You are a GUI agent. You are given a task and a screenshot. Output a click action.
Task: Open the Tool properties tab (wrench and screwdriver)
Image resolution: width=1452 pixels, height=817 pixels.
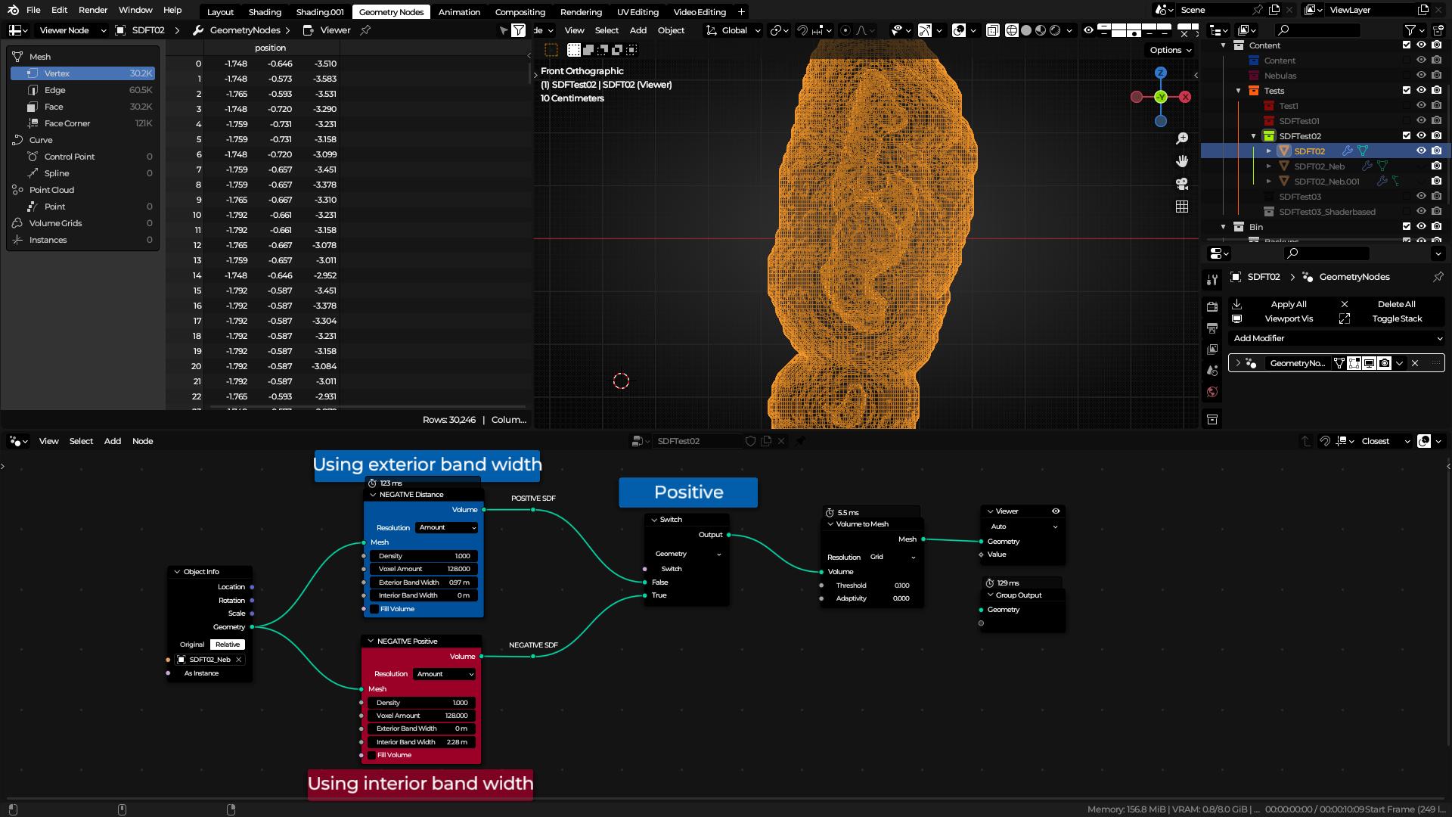pos(1212,279)
